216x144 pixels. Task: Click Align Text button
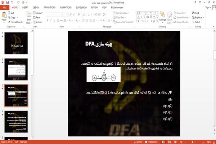pos(119,17)
